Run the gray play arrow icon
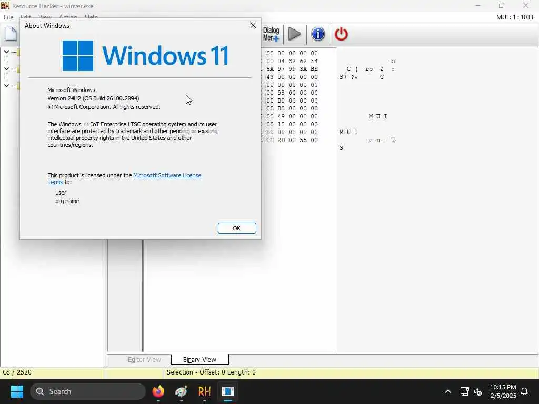 (x=294, y=34)
